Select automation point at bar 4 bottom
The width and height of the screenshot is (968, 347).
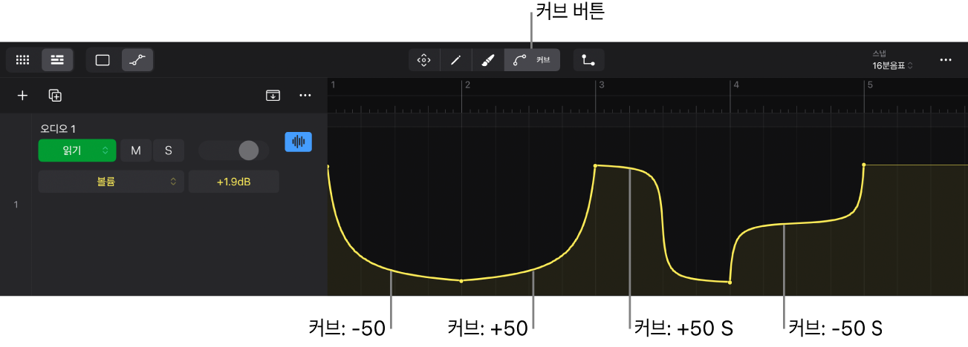730,282
